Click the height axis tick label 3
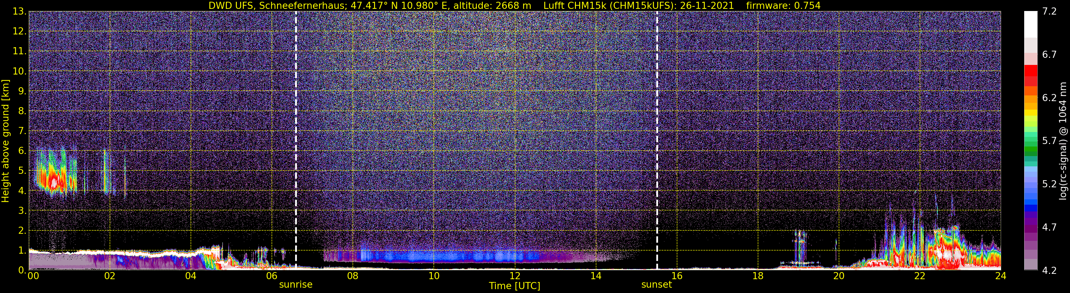This screenshot has width=1070, height=293. tap(22, 210)
